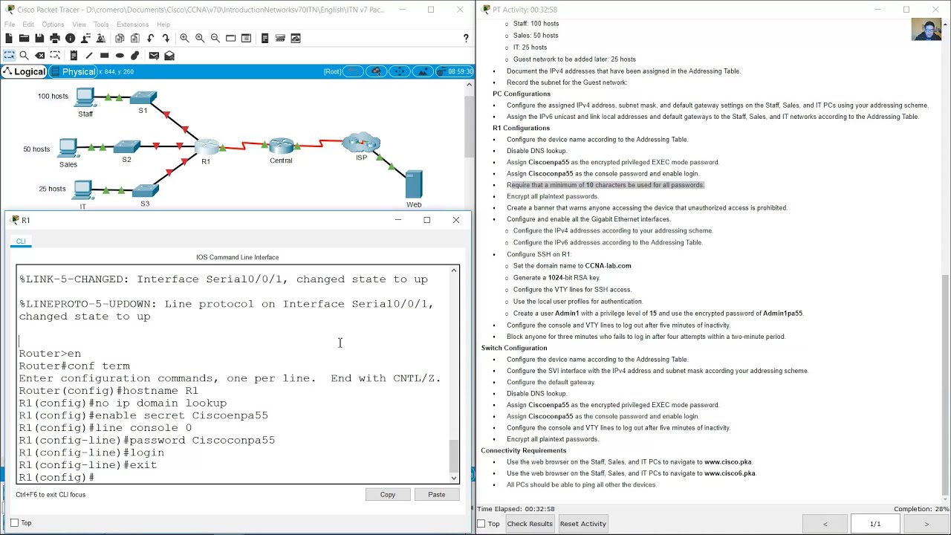This screenshot has width=951, height=535.
Task: Open the Edit menu
Action: pyautogui.click(x=29, y=25)
